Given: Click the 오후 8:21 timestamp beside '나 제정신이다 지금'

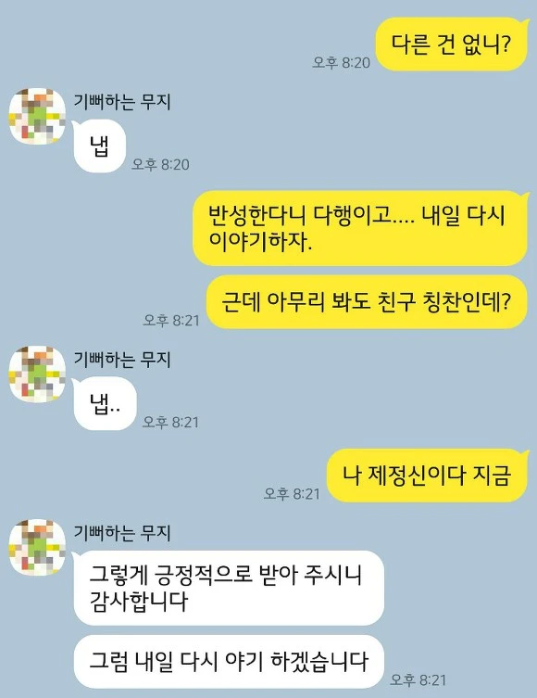Looking at the screenshot, I should point(292,493).
